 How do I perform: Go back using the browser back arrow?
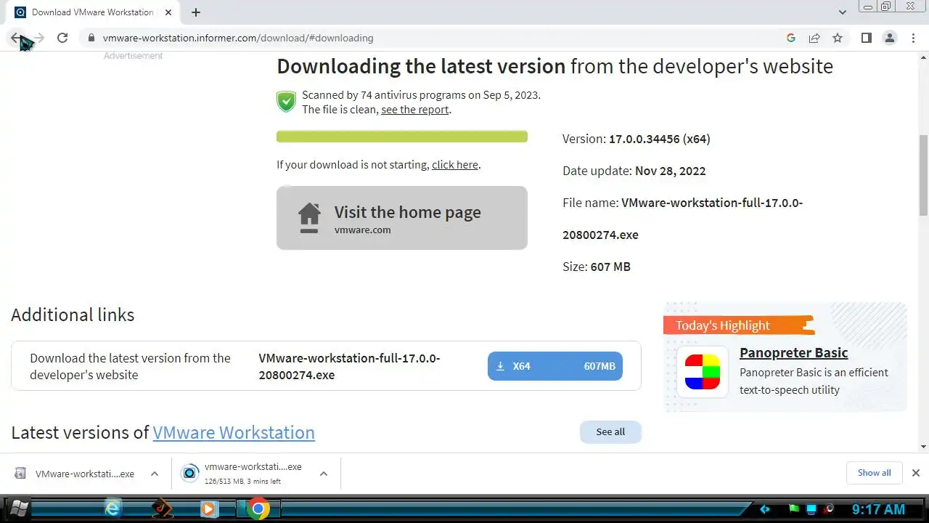16,38
